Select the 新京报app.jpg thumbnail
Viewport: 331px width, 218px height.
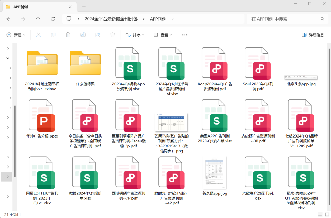pos(215,173)
